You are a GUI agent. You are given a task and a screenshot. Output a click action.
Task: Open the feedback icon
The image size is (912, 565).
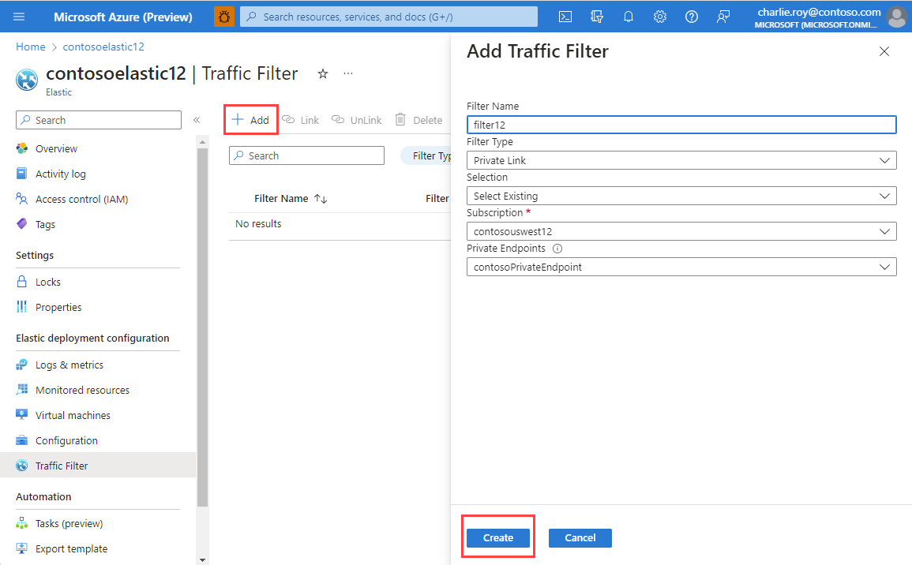tap(723, 17)
